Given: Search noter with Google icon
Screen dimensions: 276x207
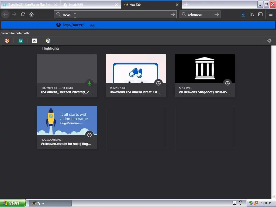Looking at the screenshot, I should coord(48,41).
